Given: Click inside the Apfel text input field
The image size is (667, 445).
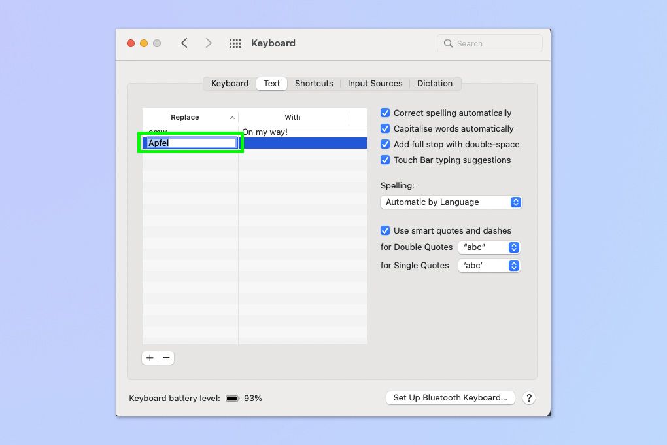Looking at the screenshot, I should [190, 142].
